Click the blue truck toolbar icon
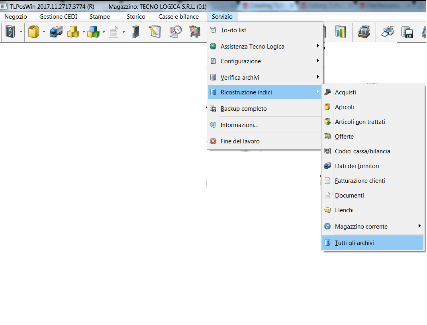 56,32
